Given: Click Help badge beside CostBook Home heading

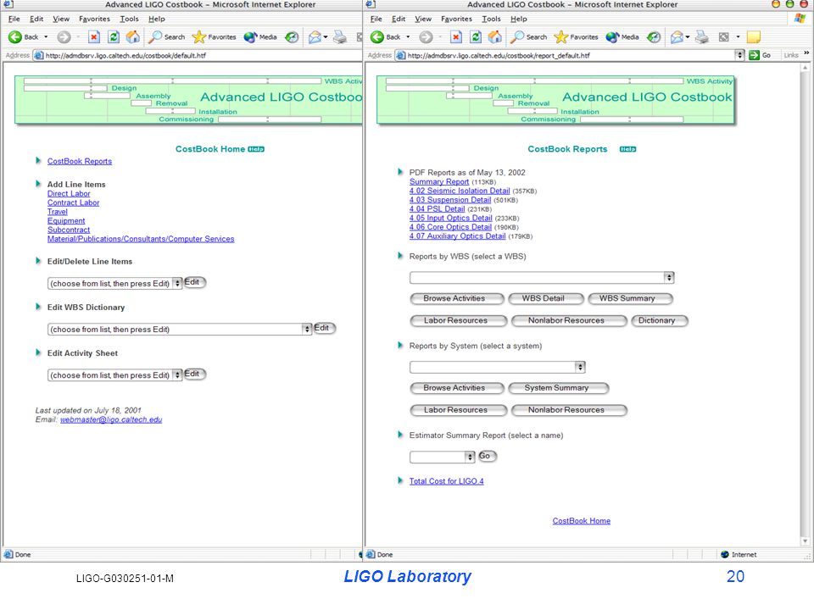Looking at the screenshot, I should coord(256,149).
